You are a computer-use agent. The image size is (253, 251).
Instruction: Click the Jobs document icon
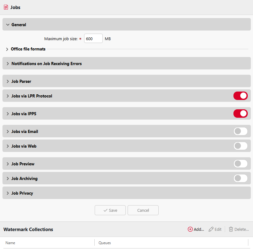[6, 7]
